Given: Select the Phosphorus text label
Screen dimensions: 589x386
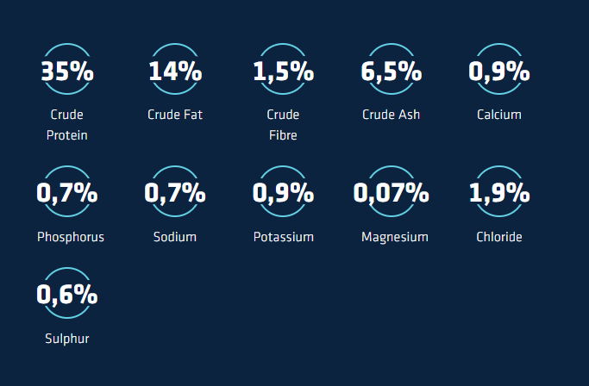Looking at the screenshot, I should [x=71, y=237].
